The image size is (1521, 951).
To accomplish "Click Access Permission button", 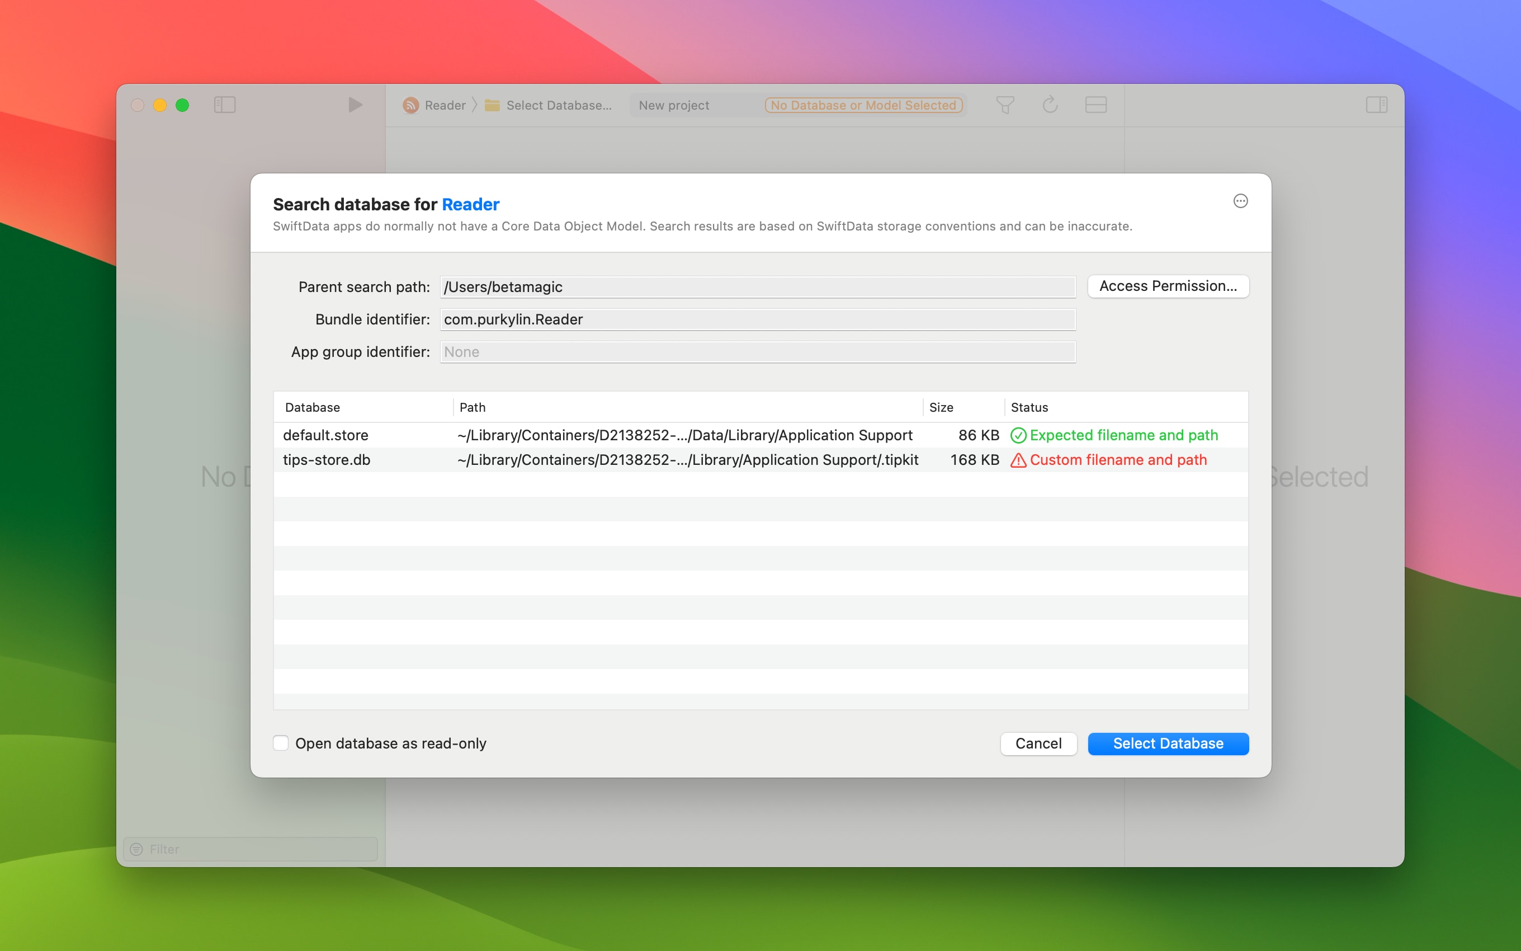I will [x=1167, y=285].
